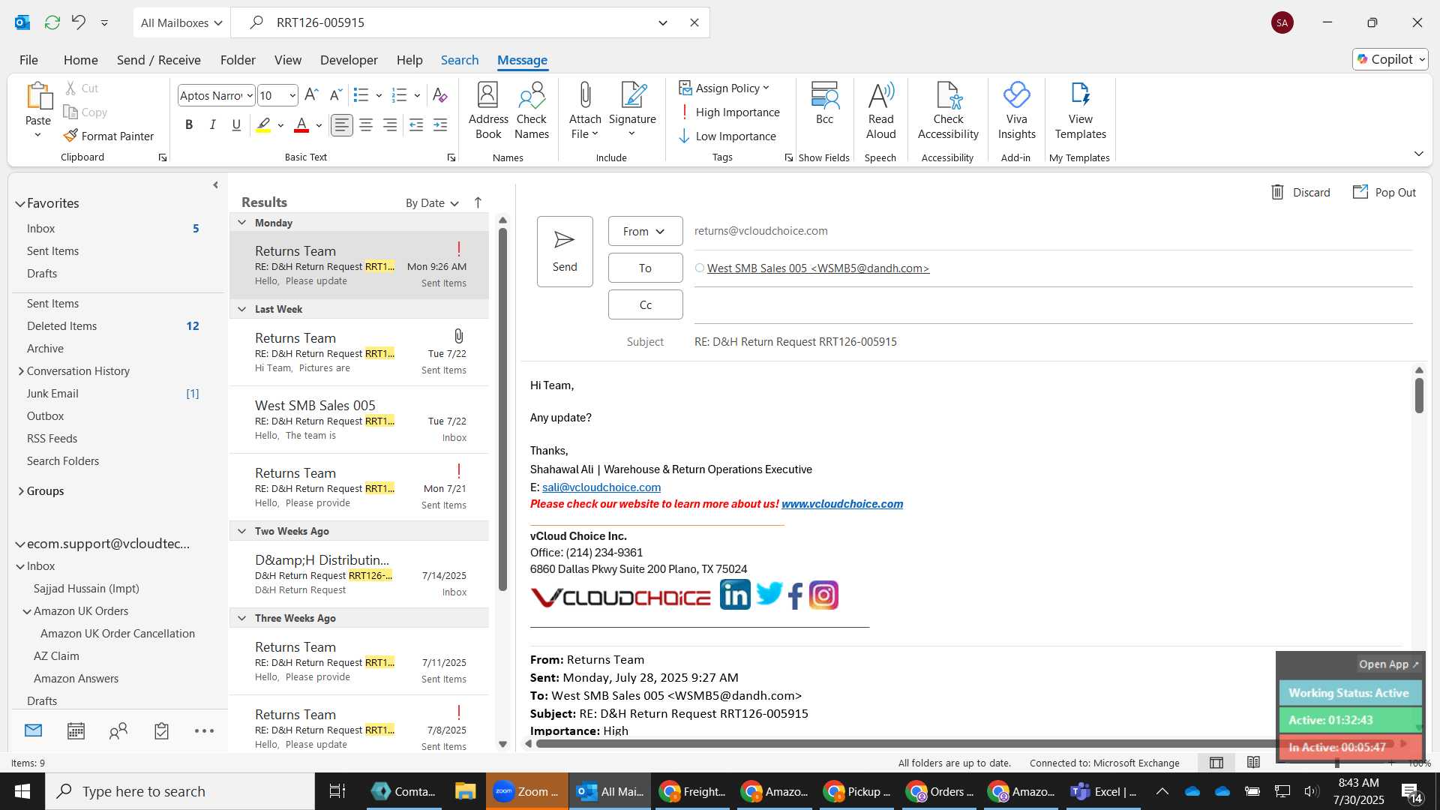1440x810 pixels.
Task: Switch to the Folder tab
Action: (238, 59)
